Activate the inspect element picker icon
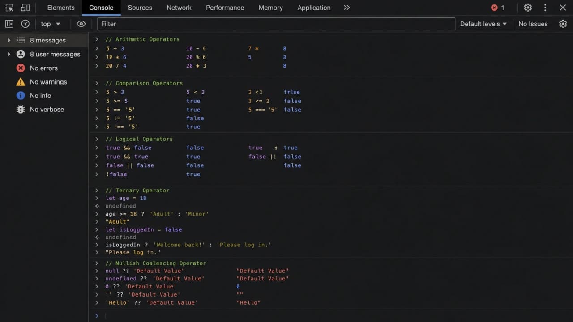 pyautogui.click(x=9, y=8)
